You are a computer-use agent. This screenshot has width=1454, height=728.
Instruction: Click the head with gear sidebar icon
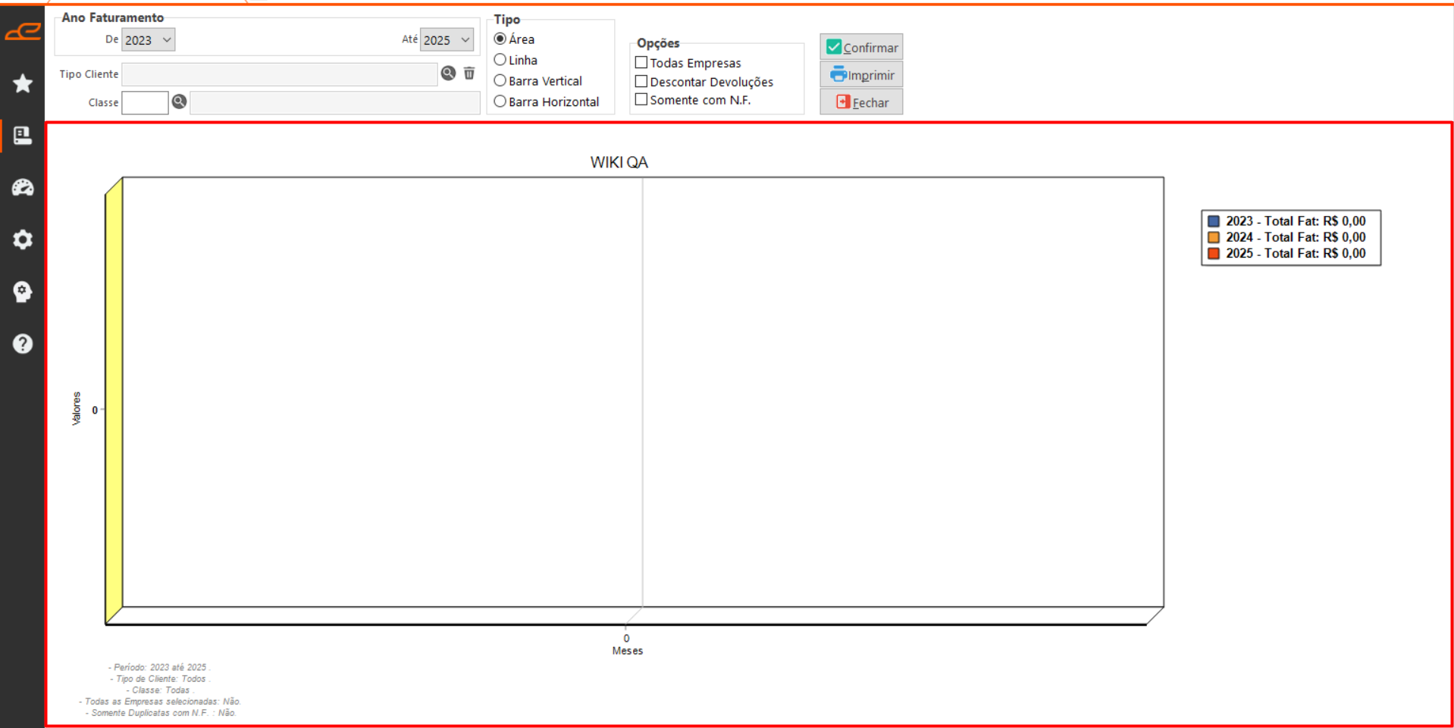tap(23, 292)
